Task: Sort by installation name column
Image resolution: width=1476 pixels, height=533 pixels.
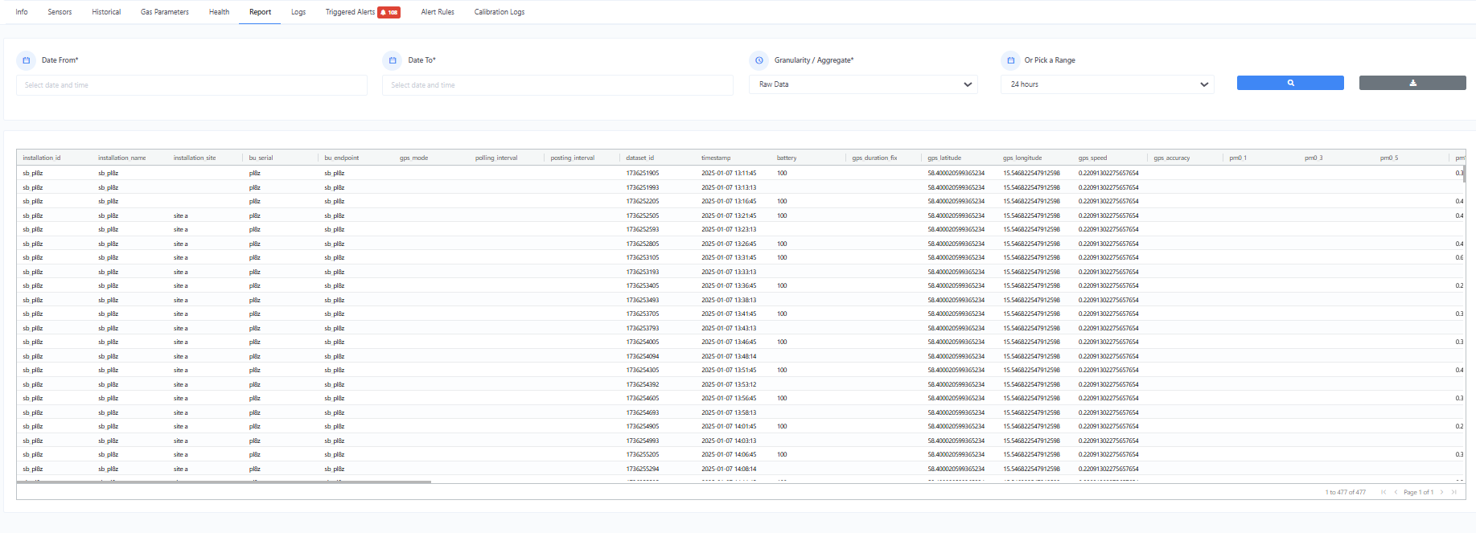Action: coord(122,158)
